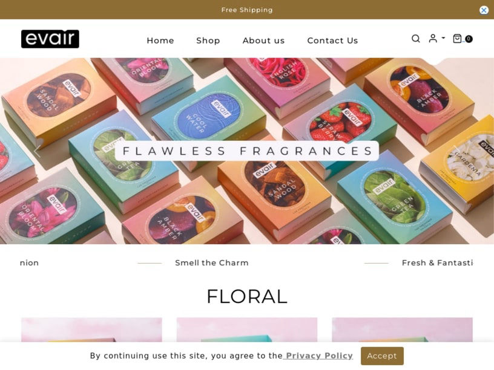
Task: Close the Free Shipping banner
Action: [x=484, y=10]
